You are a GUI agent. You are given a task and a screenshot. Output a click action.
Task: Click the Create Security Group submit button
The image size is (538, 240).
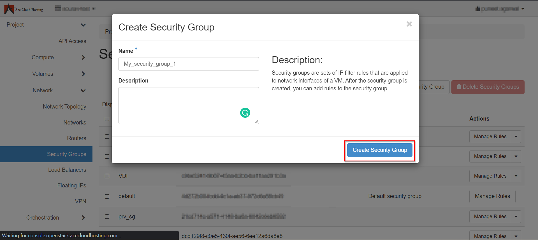(x=379, y=150)
